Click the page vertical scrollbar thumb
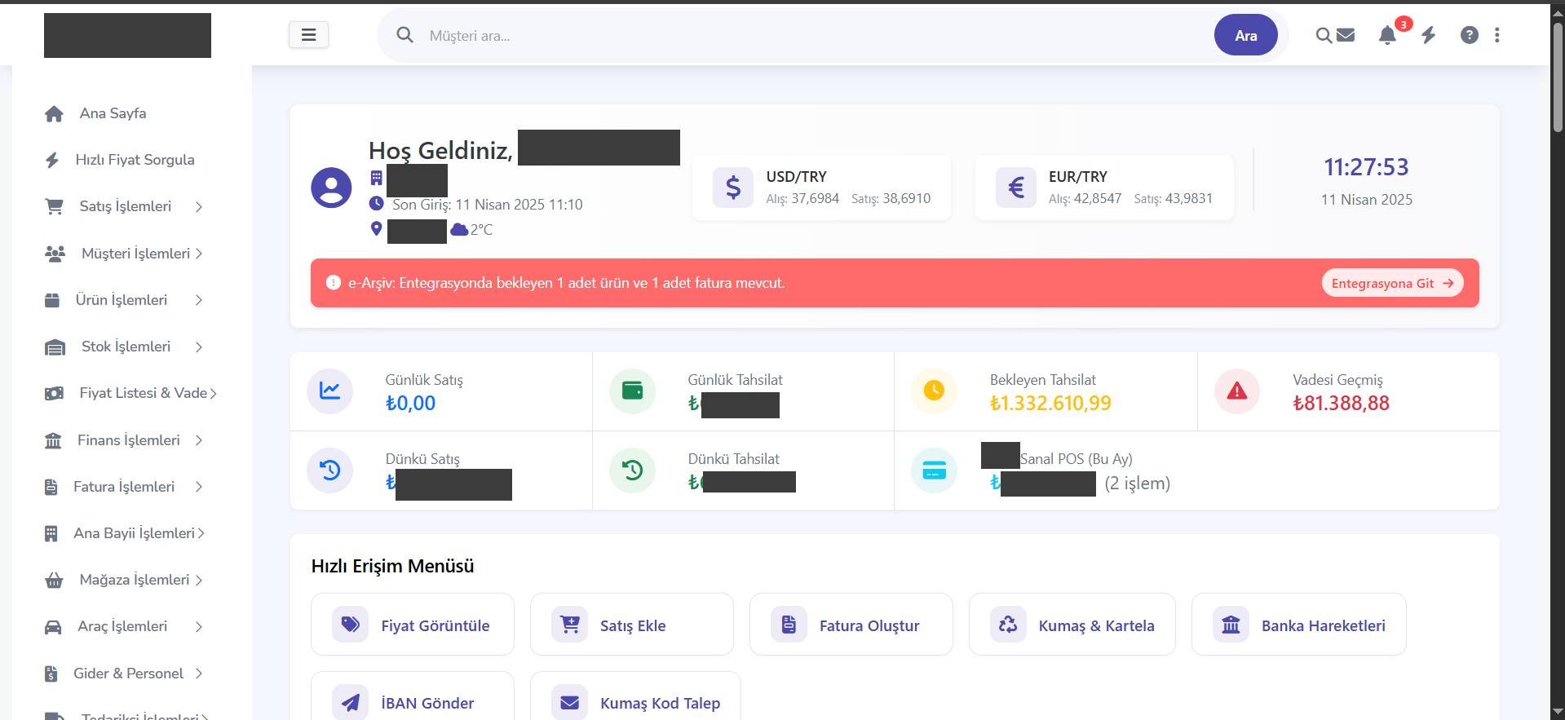Screen dimensions: 1565x720 pyautogui.click(x=1558, y=76)
